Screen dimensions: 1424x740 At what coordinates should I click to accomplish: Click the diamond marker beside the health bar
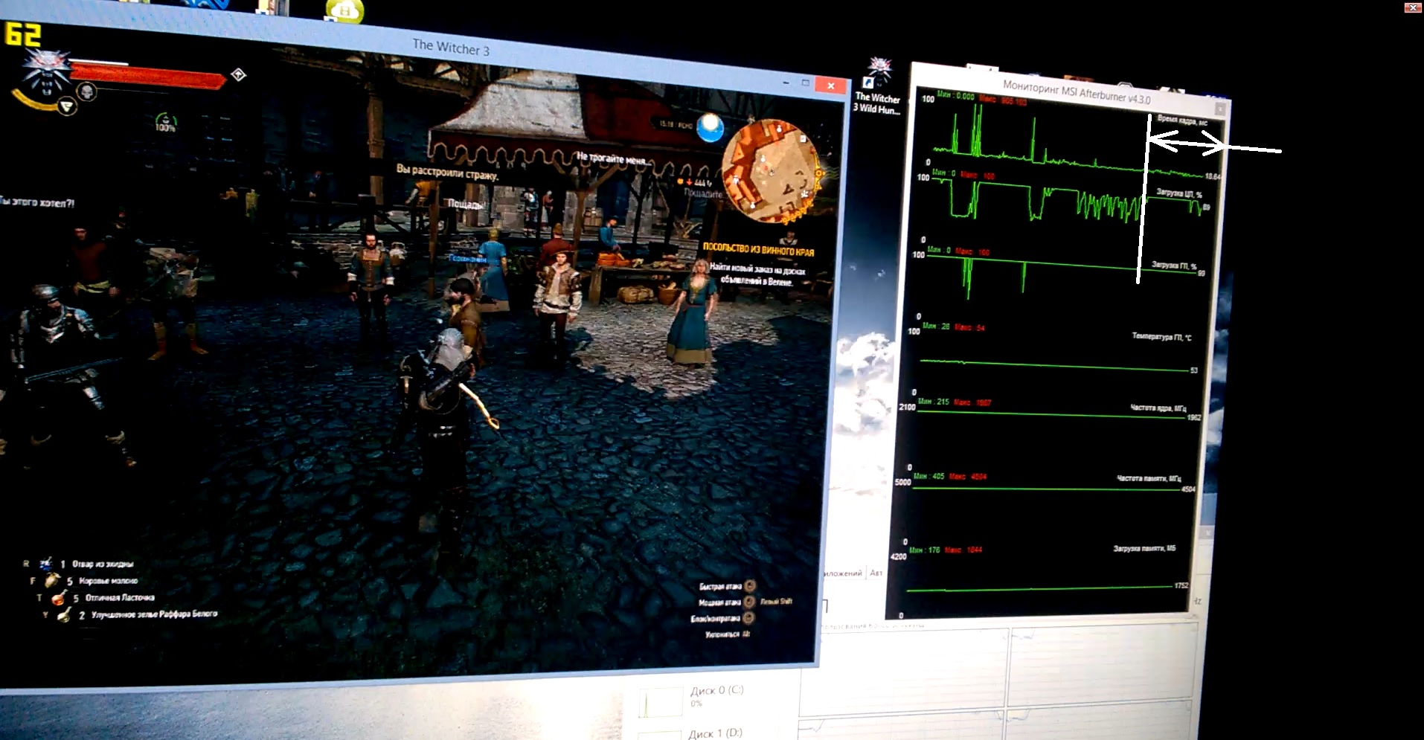click(238, 74)
